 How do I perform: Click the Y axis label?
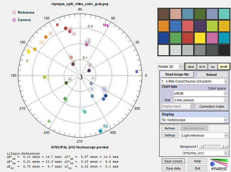point(27,61)
